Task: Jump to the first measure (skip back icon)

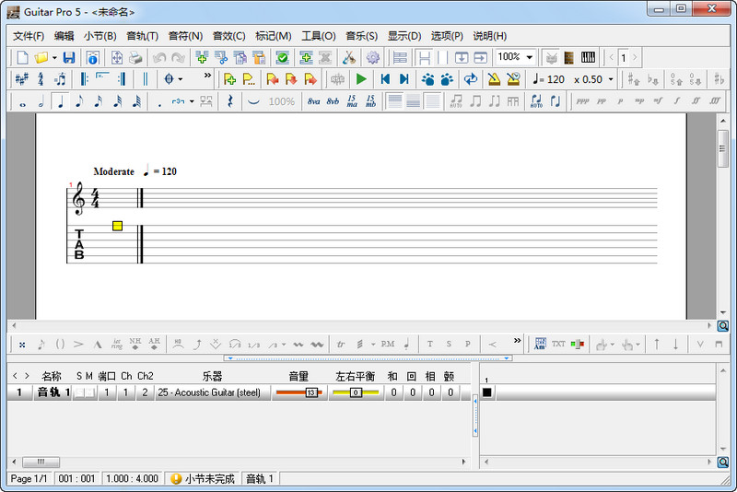Action: click(385, 79)
